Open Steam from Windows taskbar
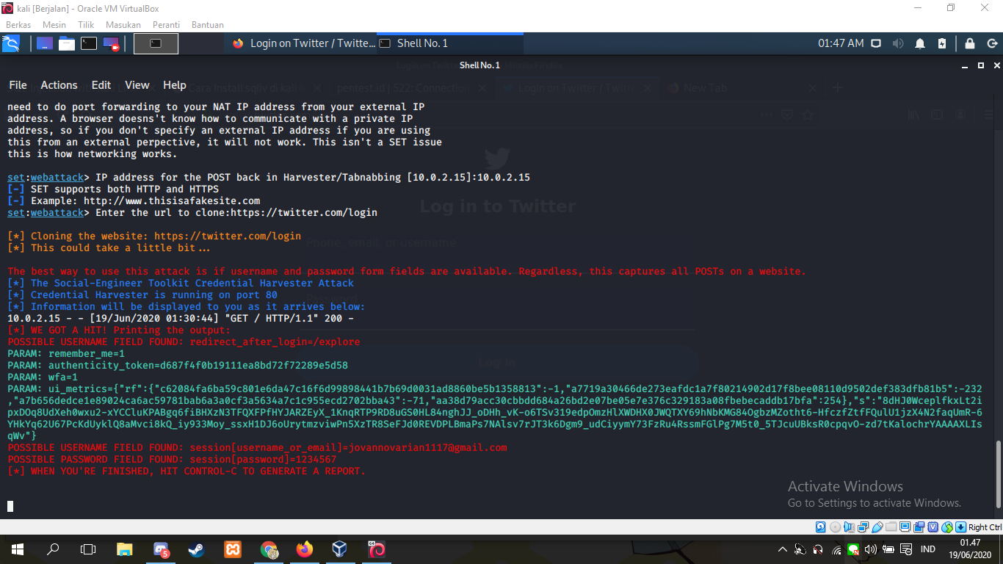 [197, 549]
